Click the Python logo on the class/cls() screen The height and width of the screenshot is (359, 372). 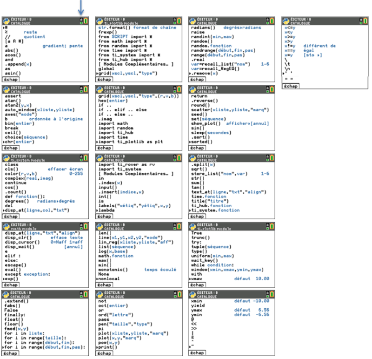(6, 158)
